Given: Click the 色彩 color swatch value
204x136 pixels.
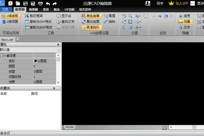Looking at the screenshot, I should pyautogui.click(x=35, y=61).
